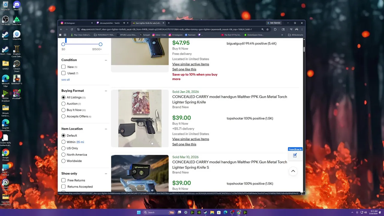Open thumbnail of black handgun lighter with sheath

point(140,118)
